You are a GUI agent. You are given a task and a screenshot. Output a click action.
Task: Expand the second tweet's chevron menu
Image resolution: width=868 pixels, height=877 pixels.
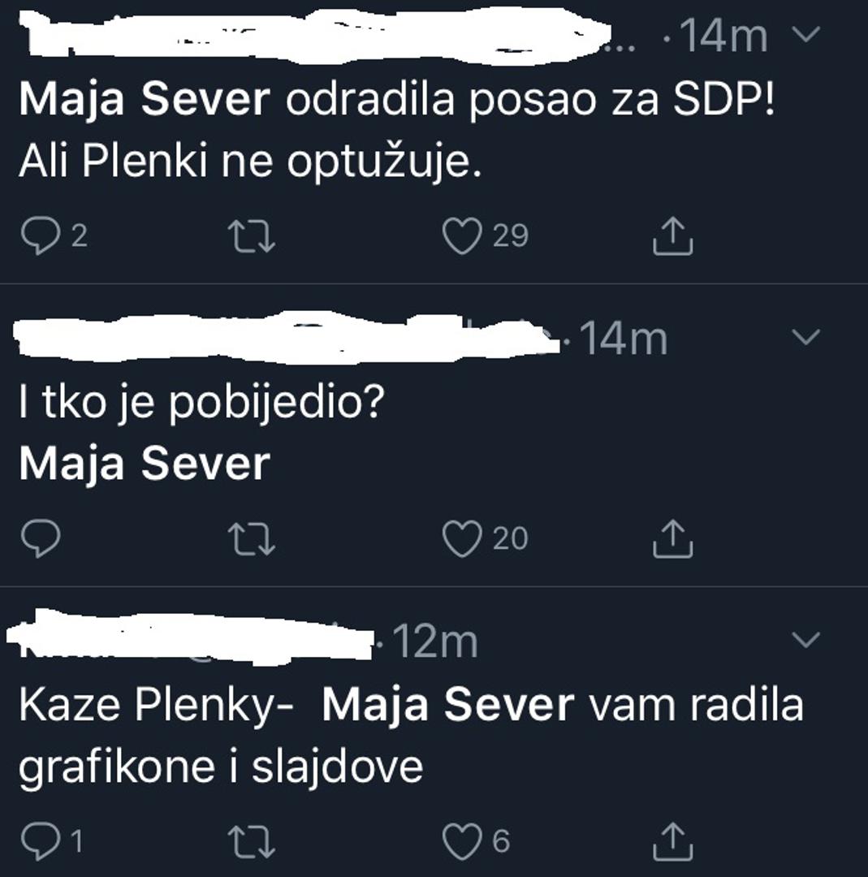point(805,337)
